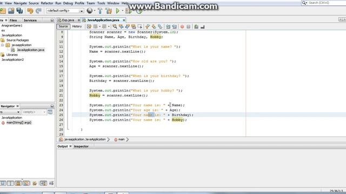Click Find Next Occurrence icon
This screenshot has width=346, height=194.
pyautogui.click(x=128, y=26)
